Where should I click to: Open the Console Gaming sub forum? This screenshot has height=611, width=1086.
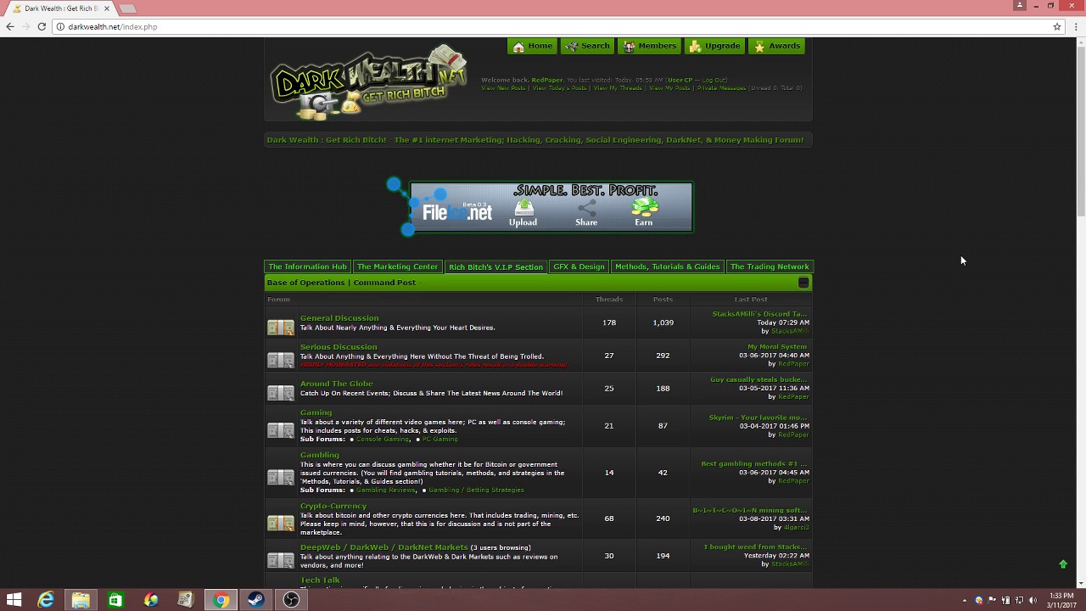(x=383, y=440)
